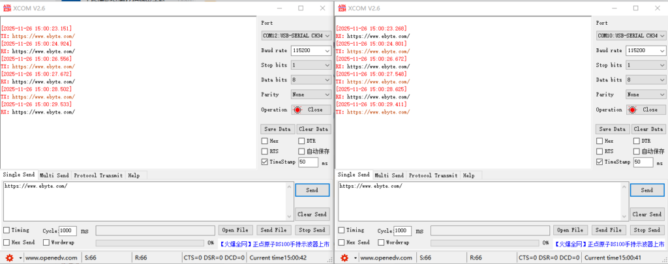
Task: Switch to the Multi Send tab in the COM12 window
Action: click(54, 175)
